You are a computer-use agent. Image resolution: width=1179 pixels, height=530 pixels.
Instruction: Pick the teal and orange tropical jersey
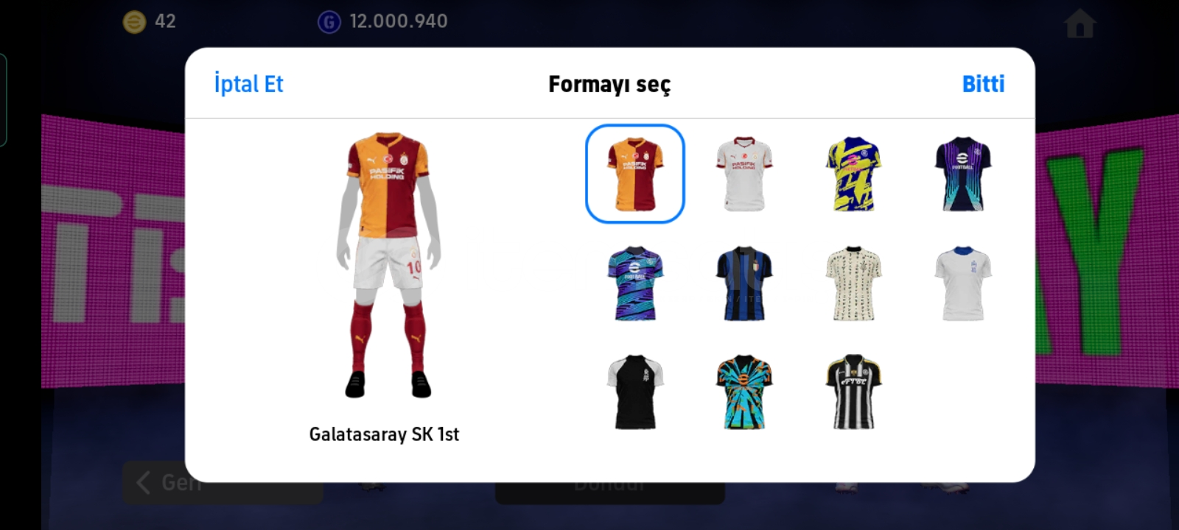pos(744,392)
